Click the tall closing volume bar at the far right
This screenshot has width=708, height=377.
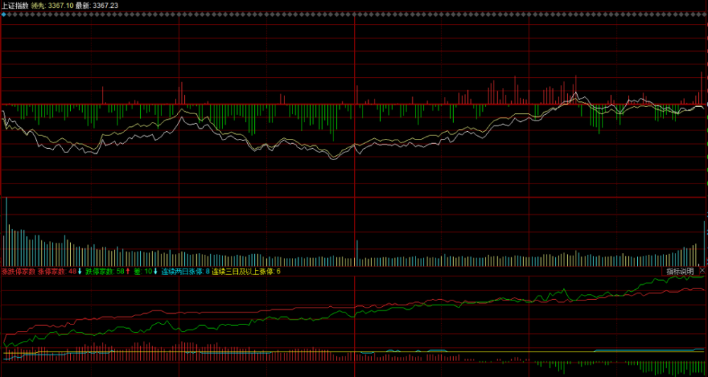(x=704, y=243)
